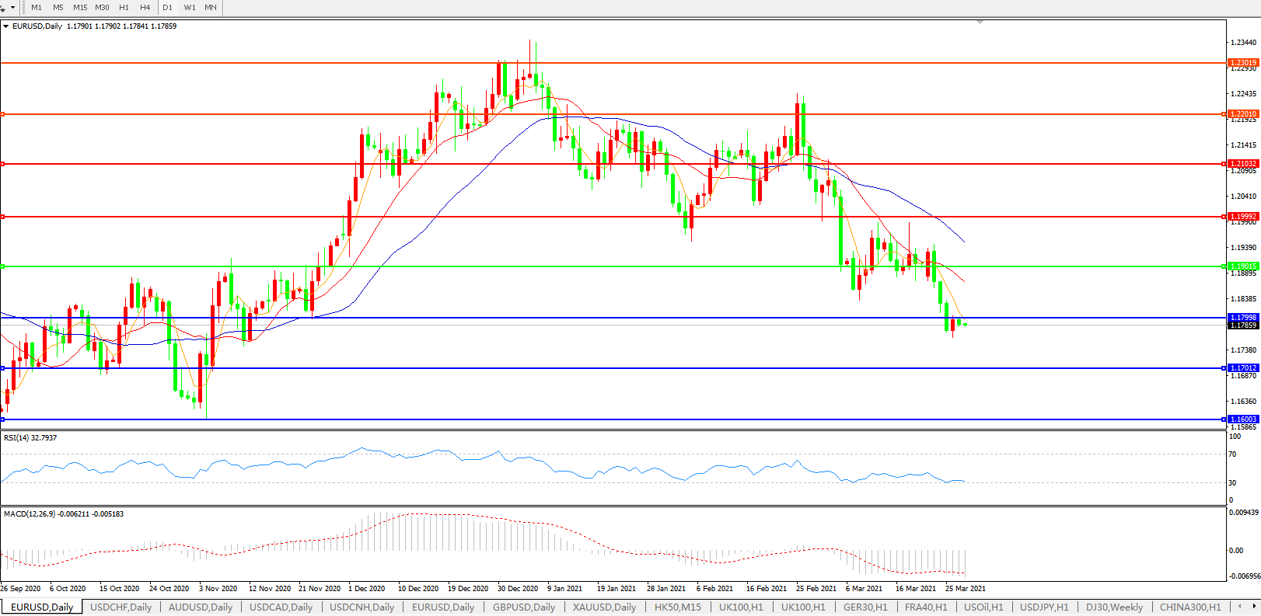Open the XAUUSD,Daily chart tab

[604, 607]
